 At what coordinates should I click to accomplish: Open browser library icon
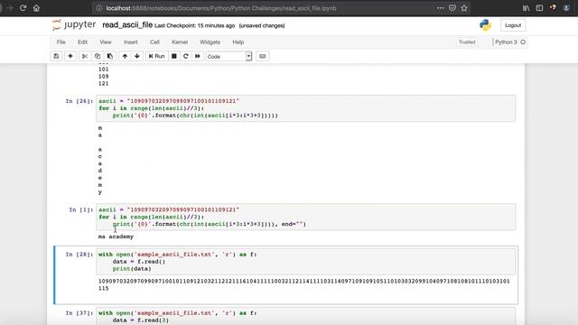[x=526, y=8]
